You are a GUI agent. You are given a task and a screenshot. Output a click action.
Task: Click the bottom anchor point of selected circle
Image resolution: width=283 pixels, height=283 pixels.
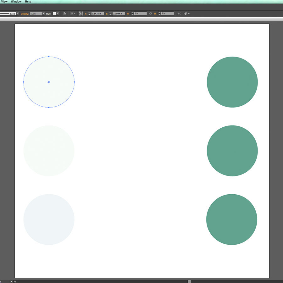click(49, 108)
